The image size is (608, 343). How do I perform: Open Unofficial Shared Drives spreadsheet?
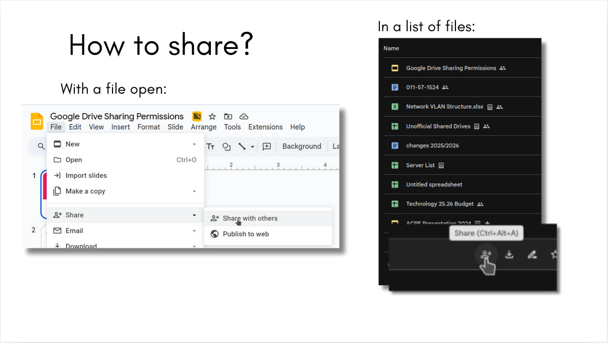pos(462,126)
